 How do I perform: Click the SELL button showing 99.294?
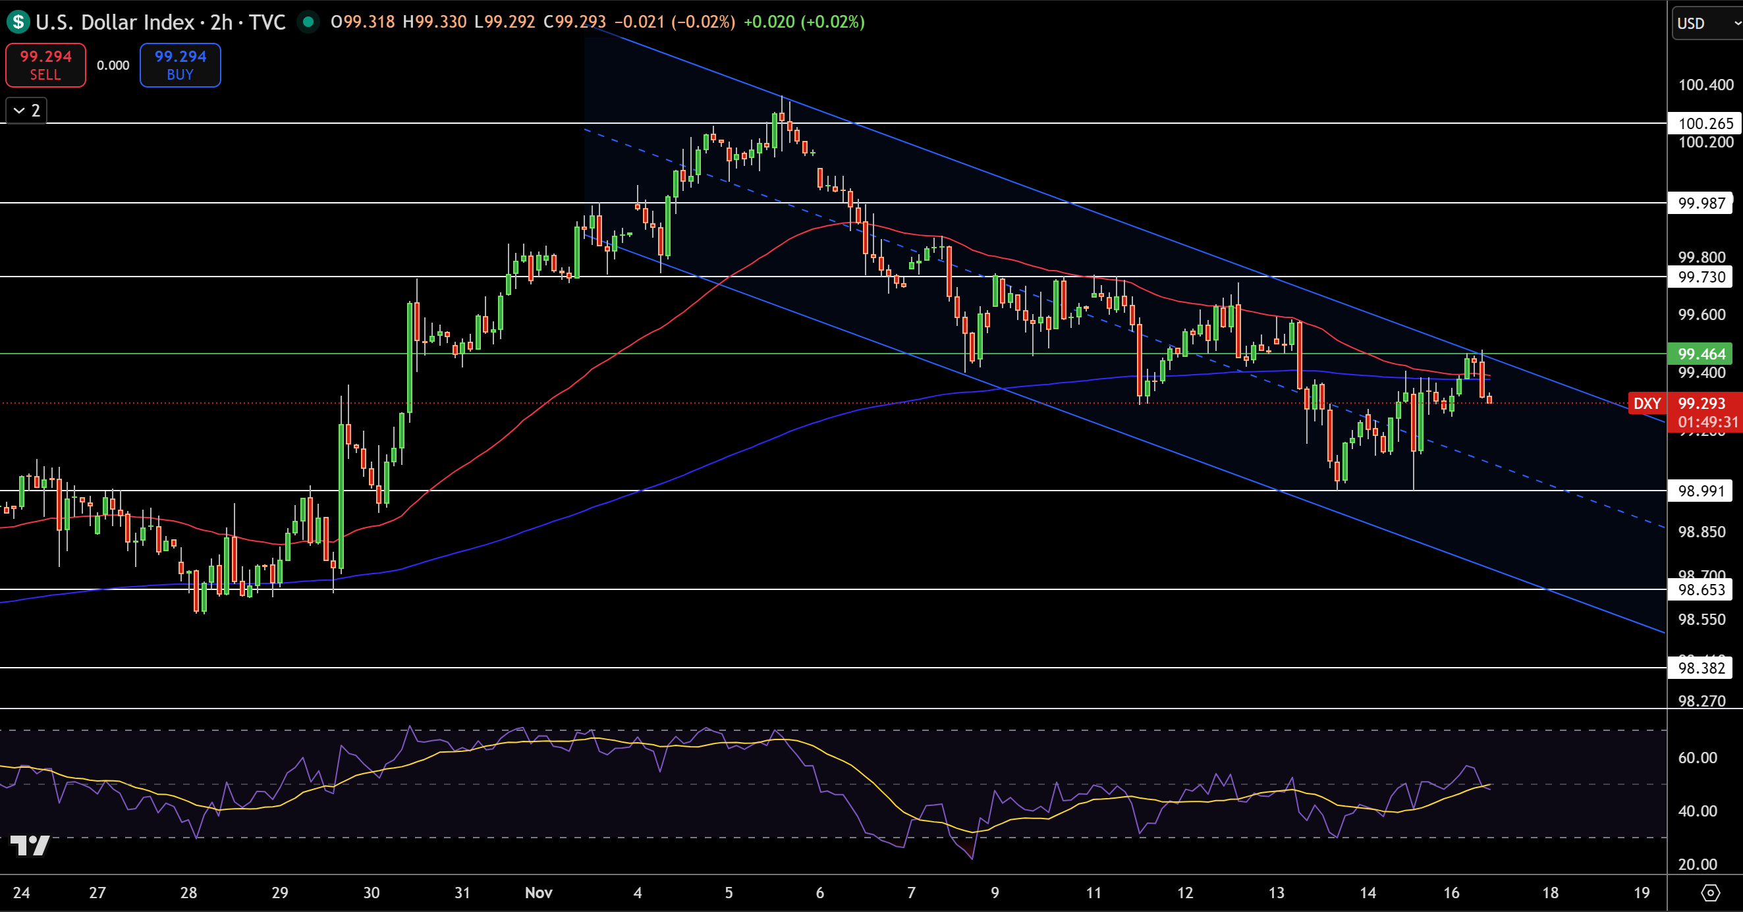[x=45, y=65]
